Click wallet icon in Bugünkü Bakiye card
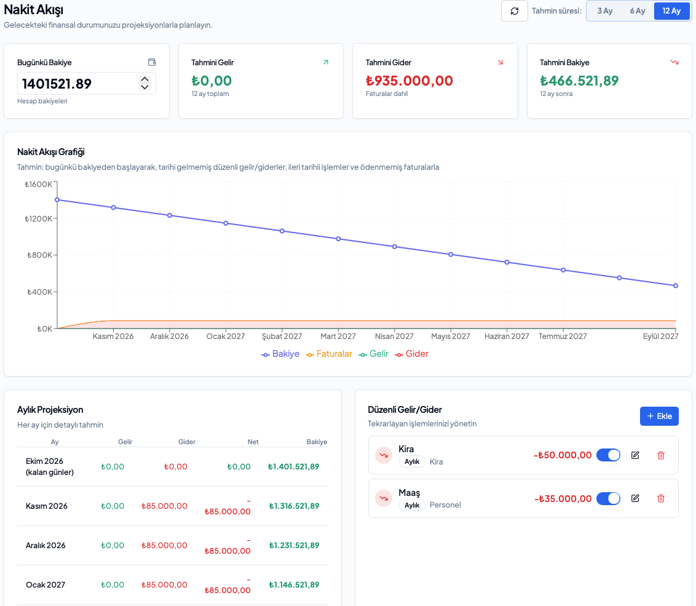The image size is (696, 606). (152, 62)
